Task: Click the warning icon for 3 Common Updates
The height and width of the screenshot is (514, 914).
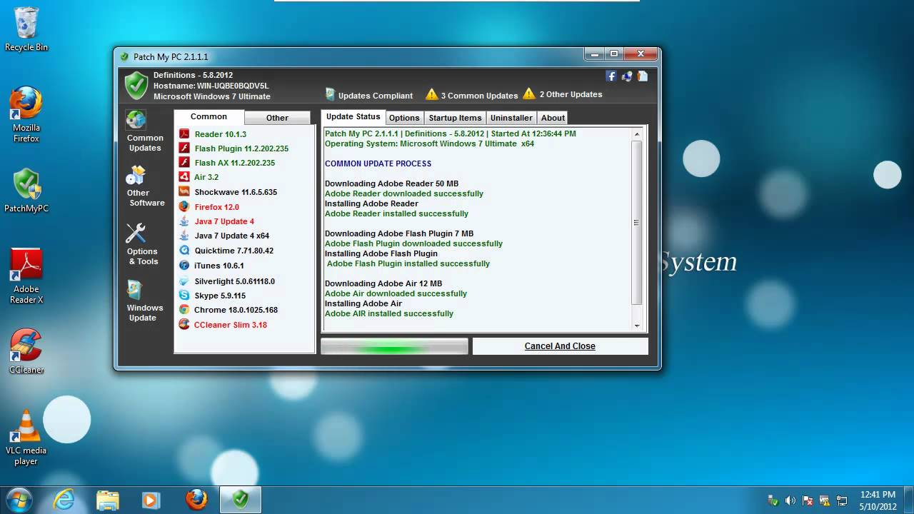Action: [x=432, y=94]
